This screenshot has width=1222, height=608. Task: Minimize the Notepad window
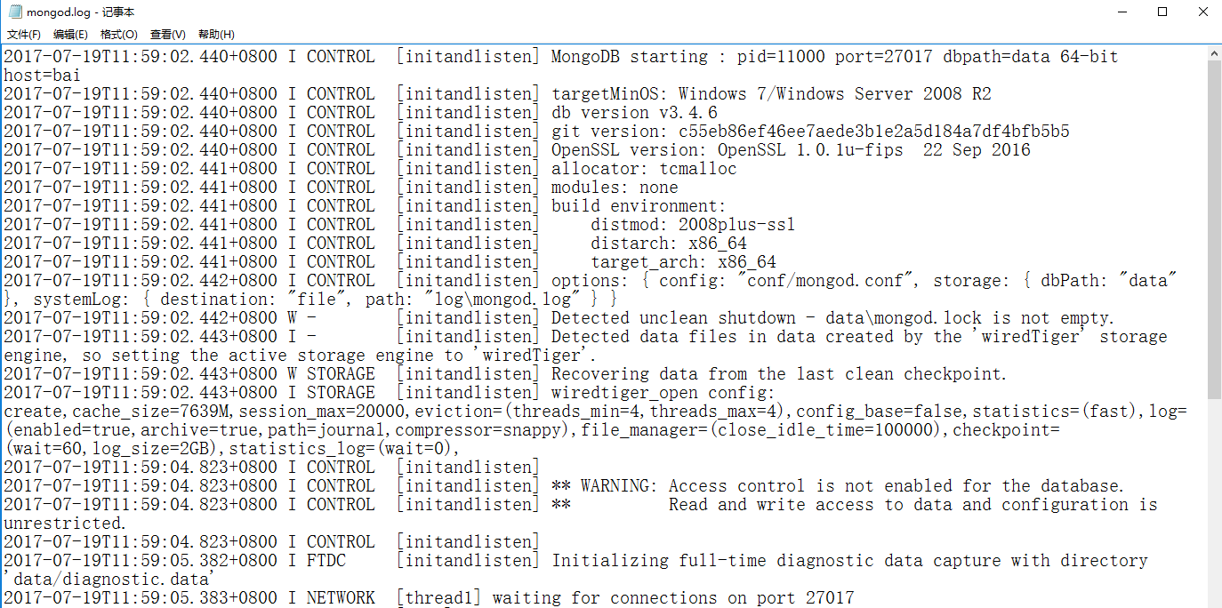click(x=1121, y=12)
